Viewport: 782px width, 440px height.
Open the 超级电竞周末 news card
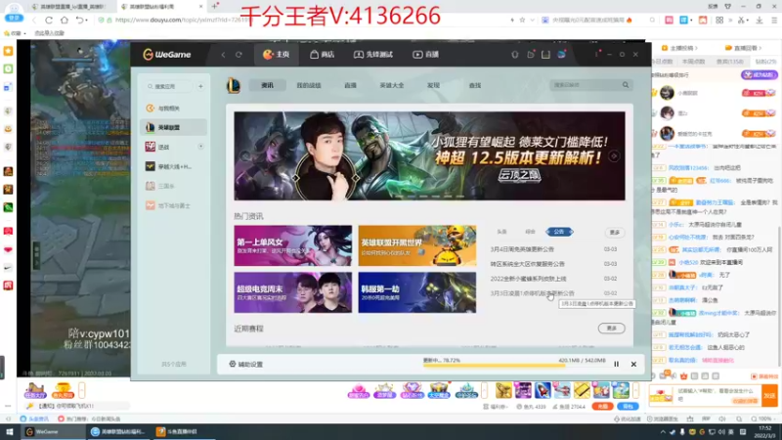point(292,292)
